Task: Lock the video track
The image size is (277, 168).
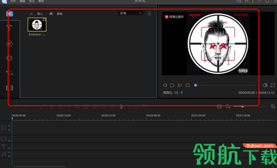Action: pos(9,130)
